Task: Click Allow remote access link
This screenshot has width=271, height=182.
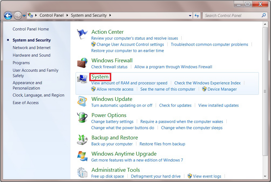Action: (115, 89)
